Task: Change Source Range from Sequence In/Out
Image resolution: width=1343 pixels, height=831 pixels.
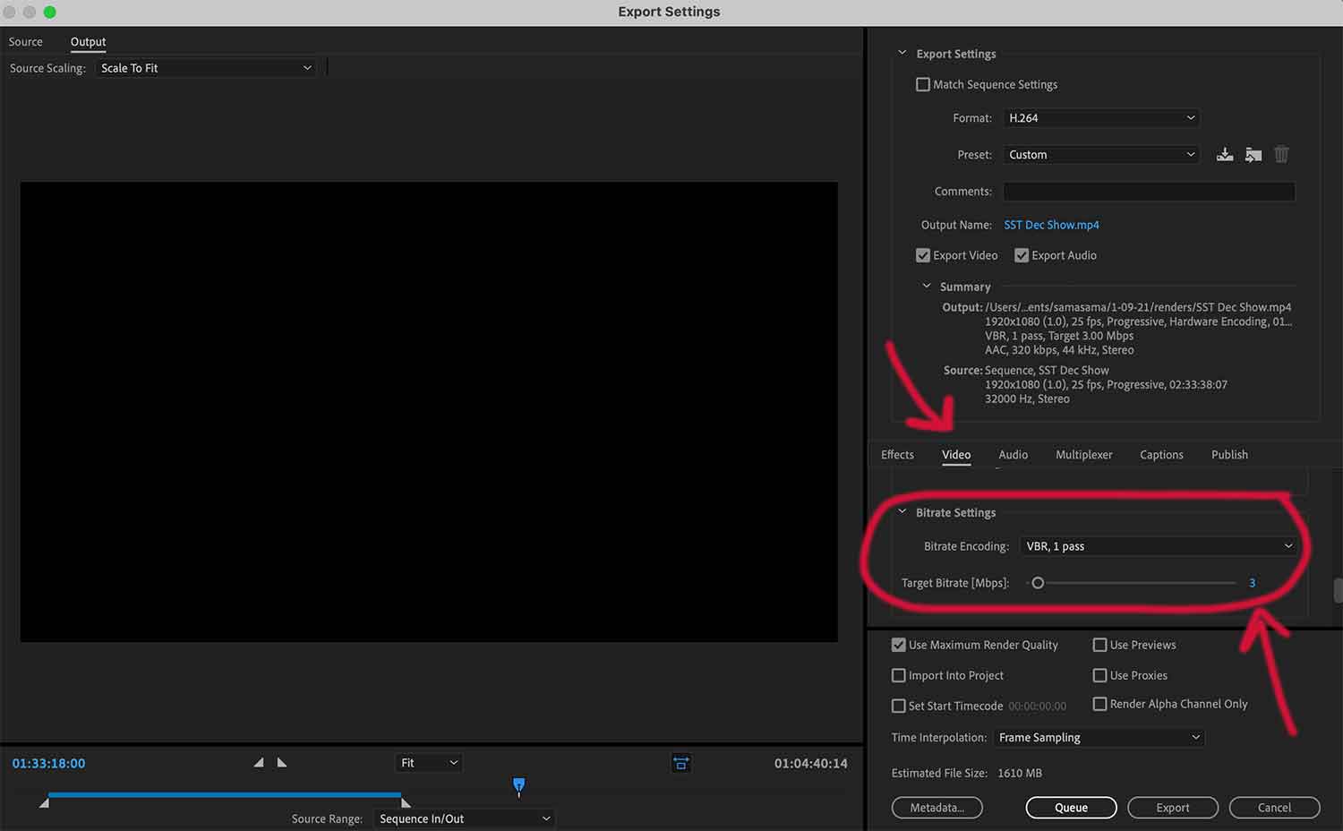Action: coord(463,818)
